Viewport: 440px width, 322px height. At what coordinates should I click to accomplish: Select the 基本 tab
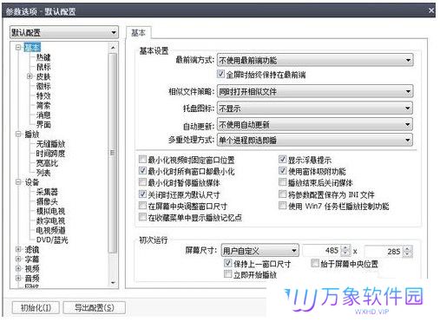click(x=139, y=33)
